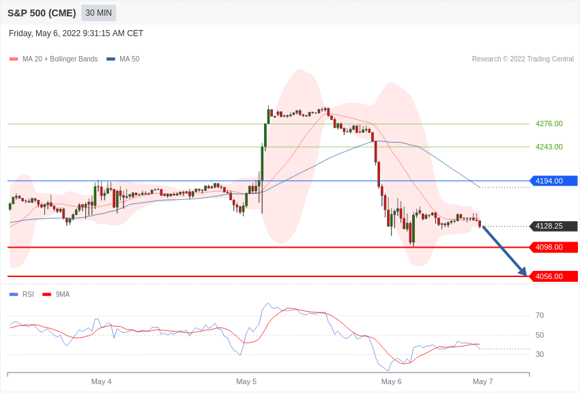Click the 4243.00 resistance level label
This screenshot has width=580, height=393.
(x=549, y=147)
